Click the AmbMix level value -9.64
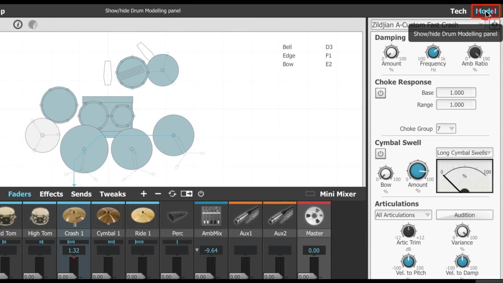 211,250
